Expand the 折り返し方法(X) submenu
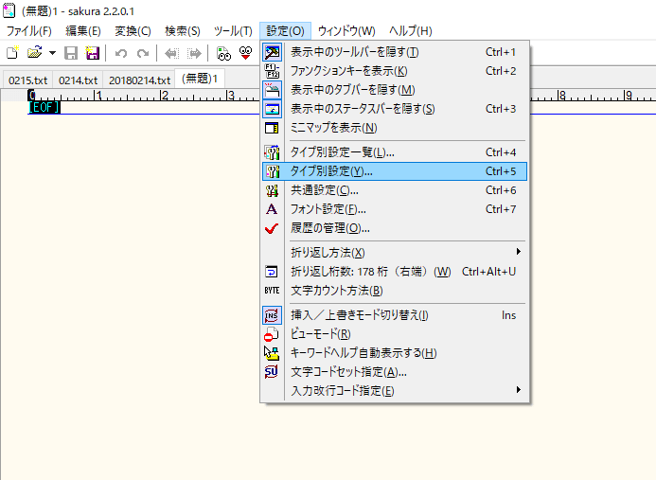Image resolution: width=656 pixels, height=480 pixels. (395, 253)
